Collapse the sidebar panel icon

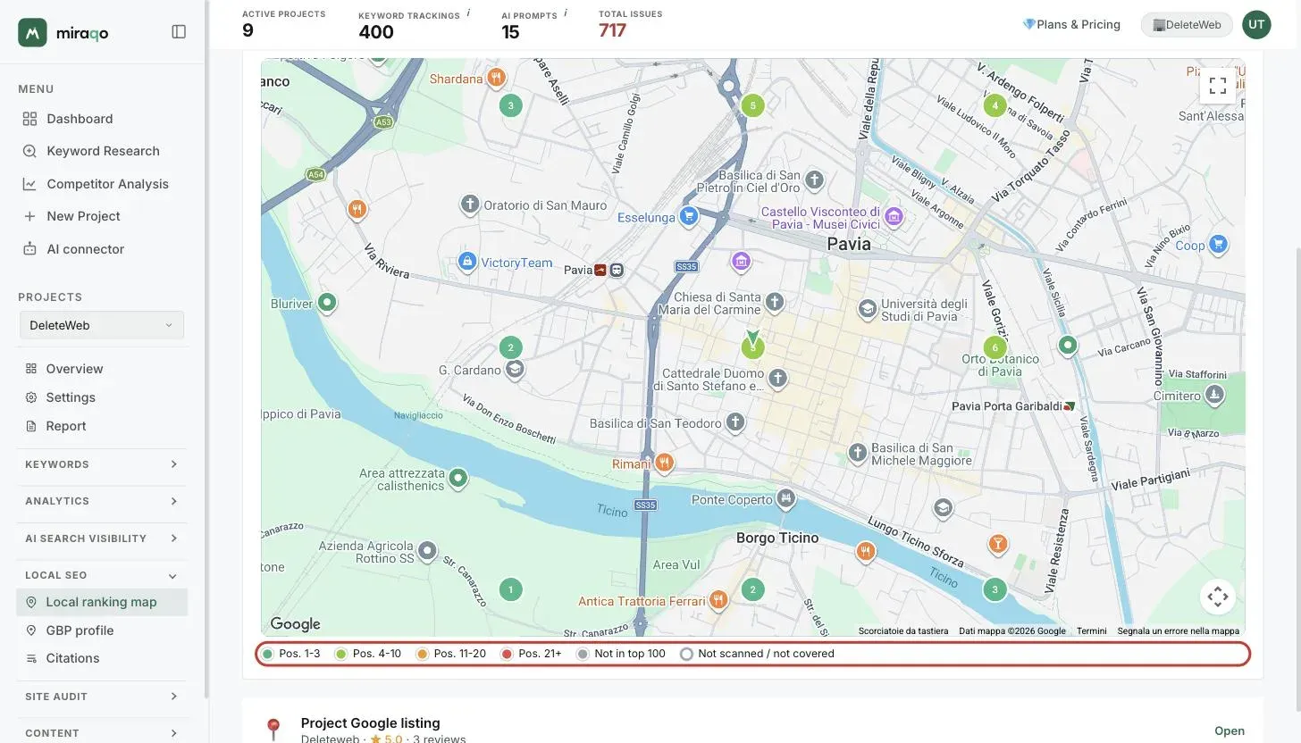click(x=179, y=32)
